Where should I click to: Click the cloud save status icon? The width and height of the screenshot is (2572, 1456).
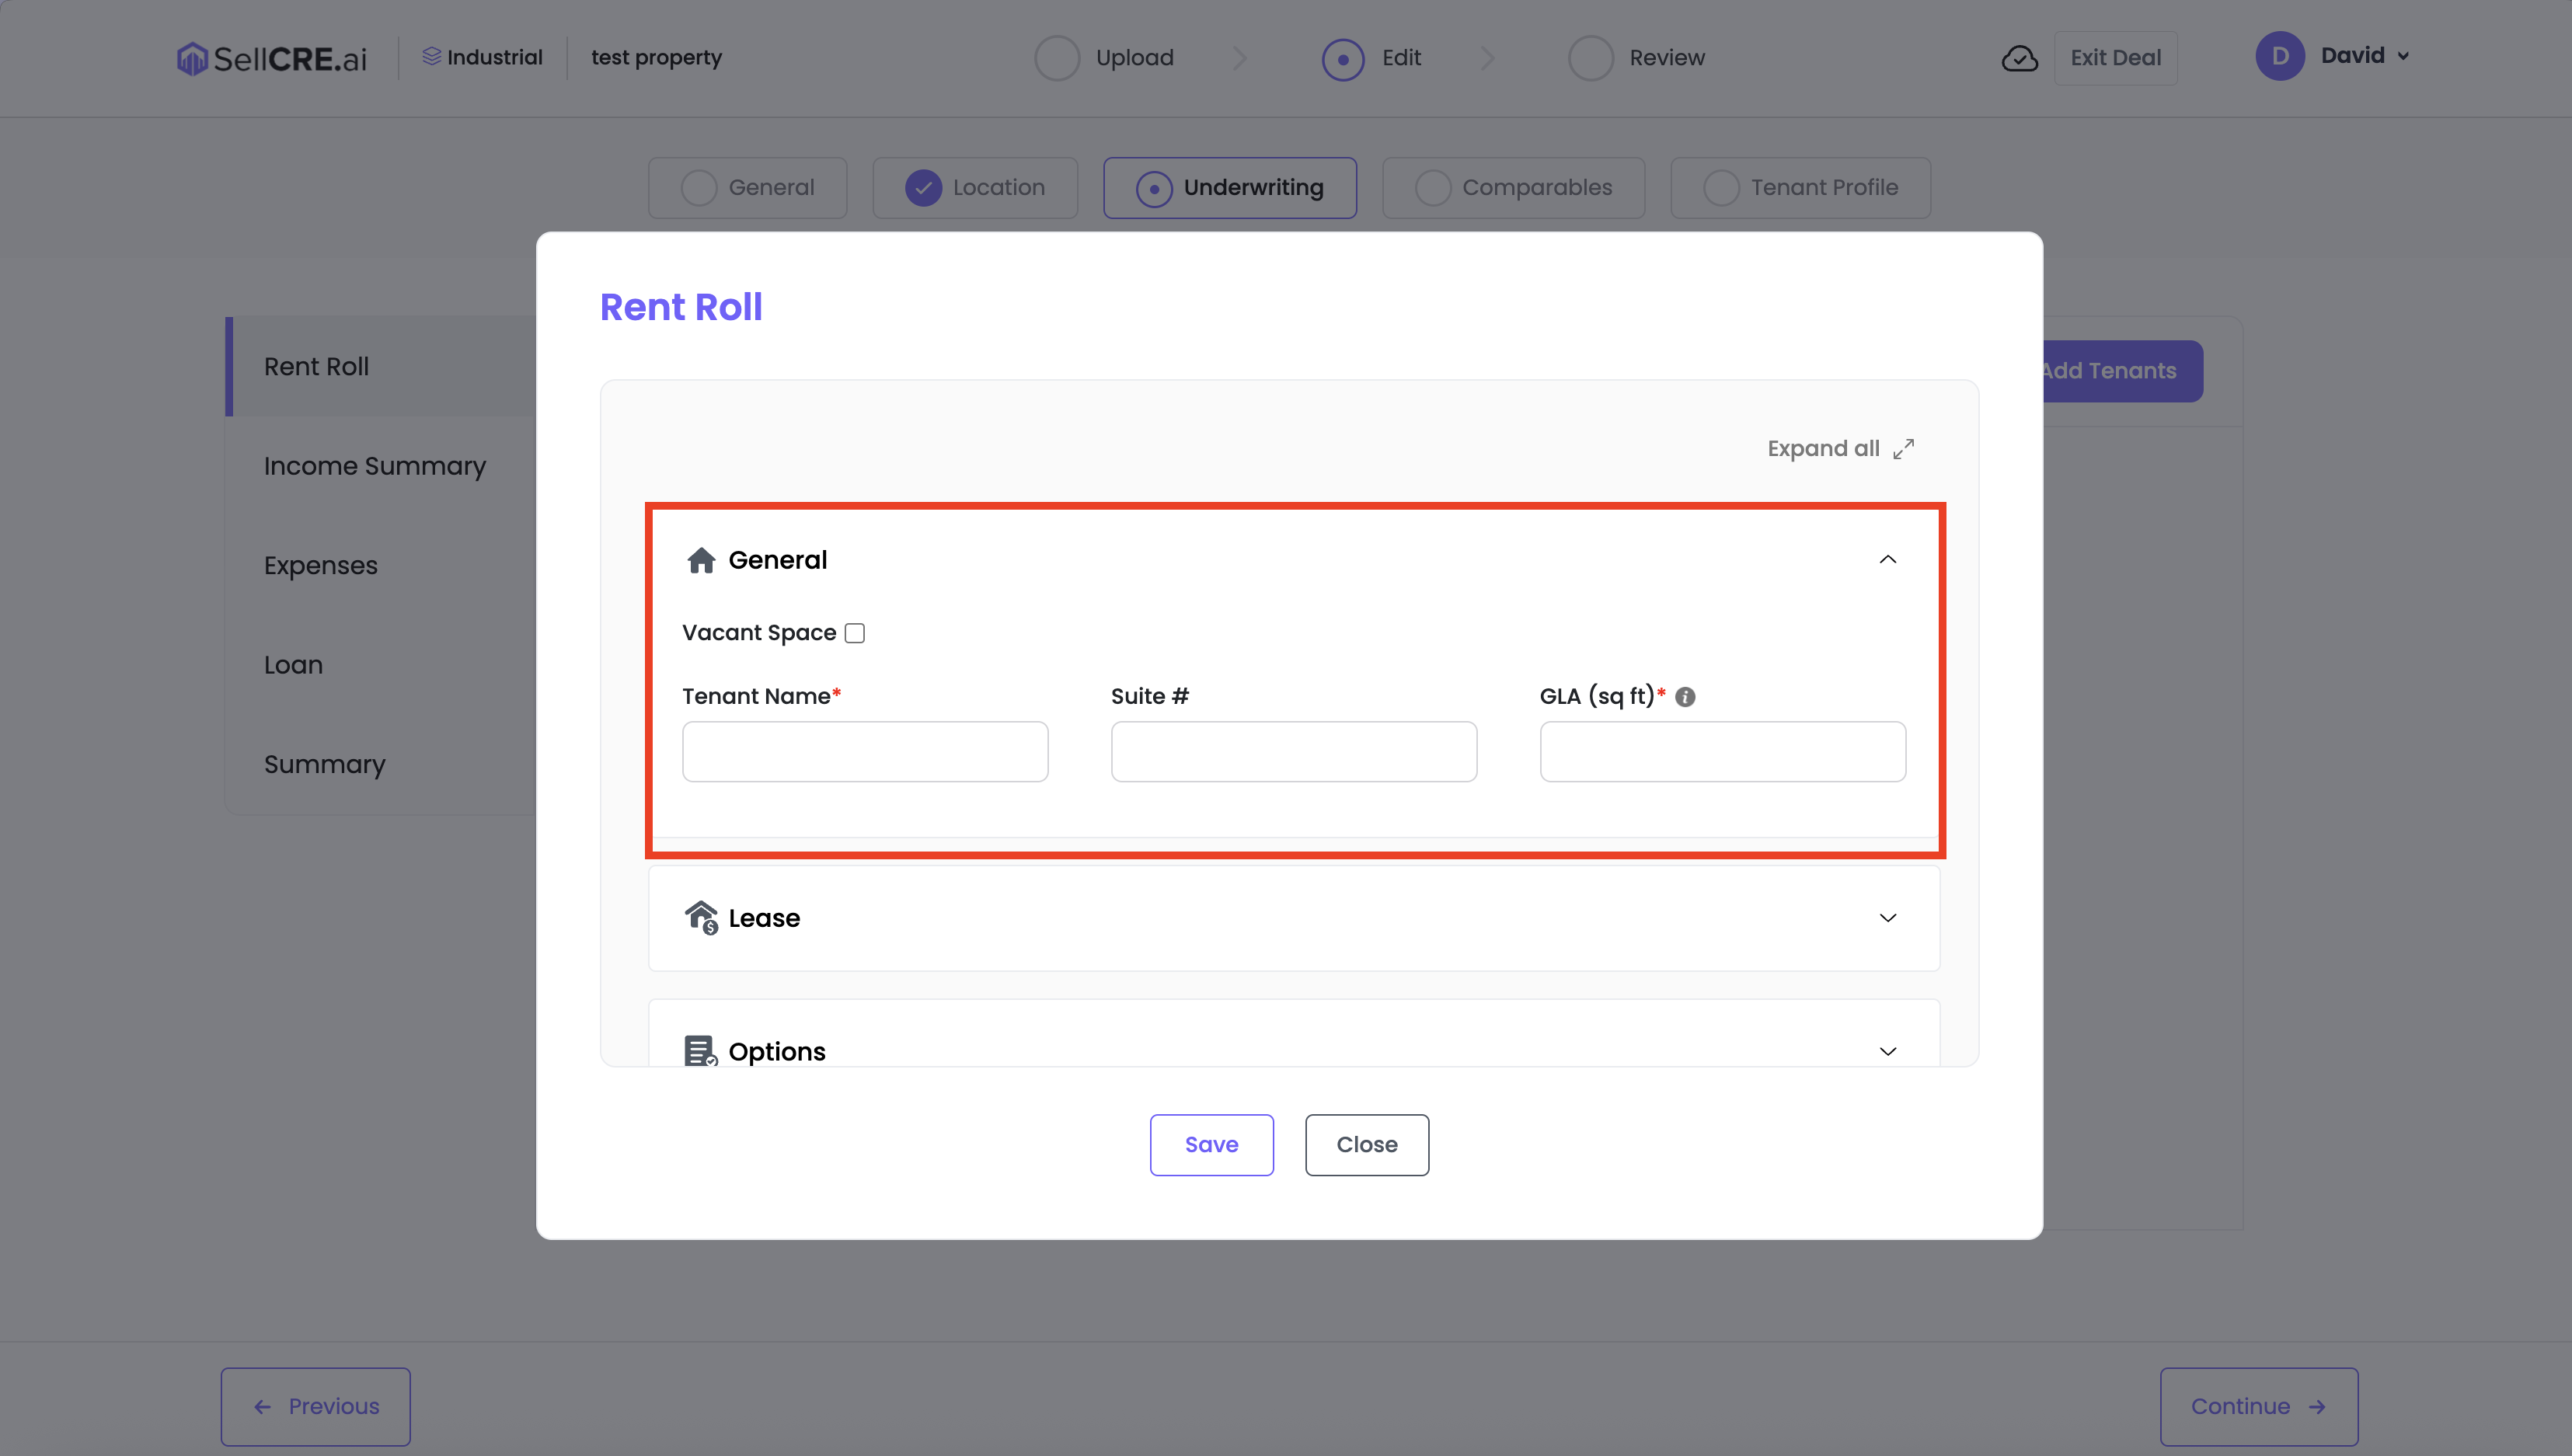pyautogui.click(x=2019, y=58)
